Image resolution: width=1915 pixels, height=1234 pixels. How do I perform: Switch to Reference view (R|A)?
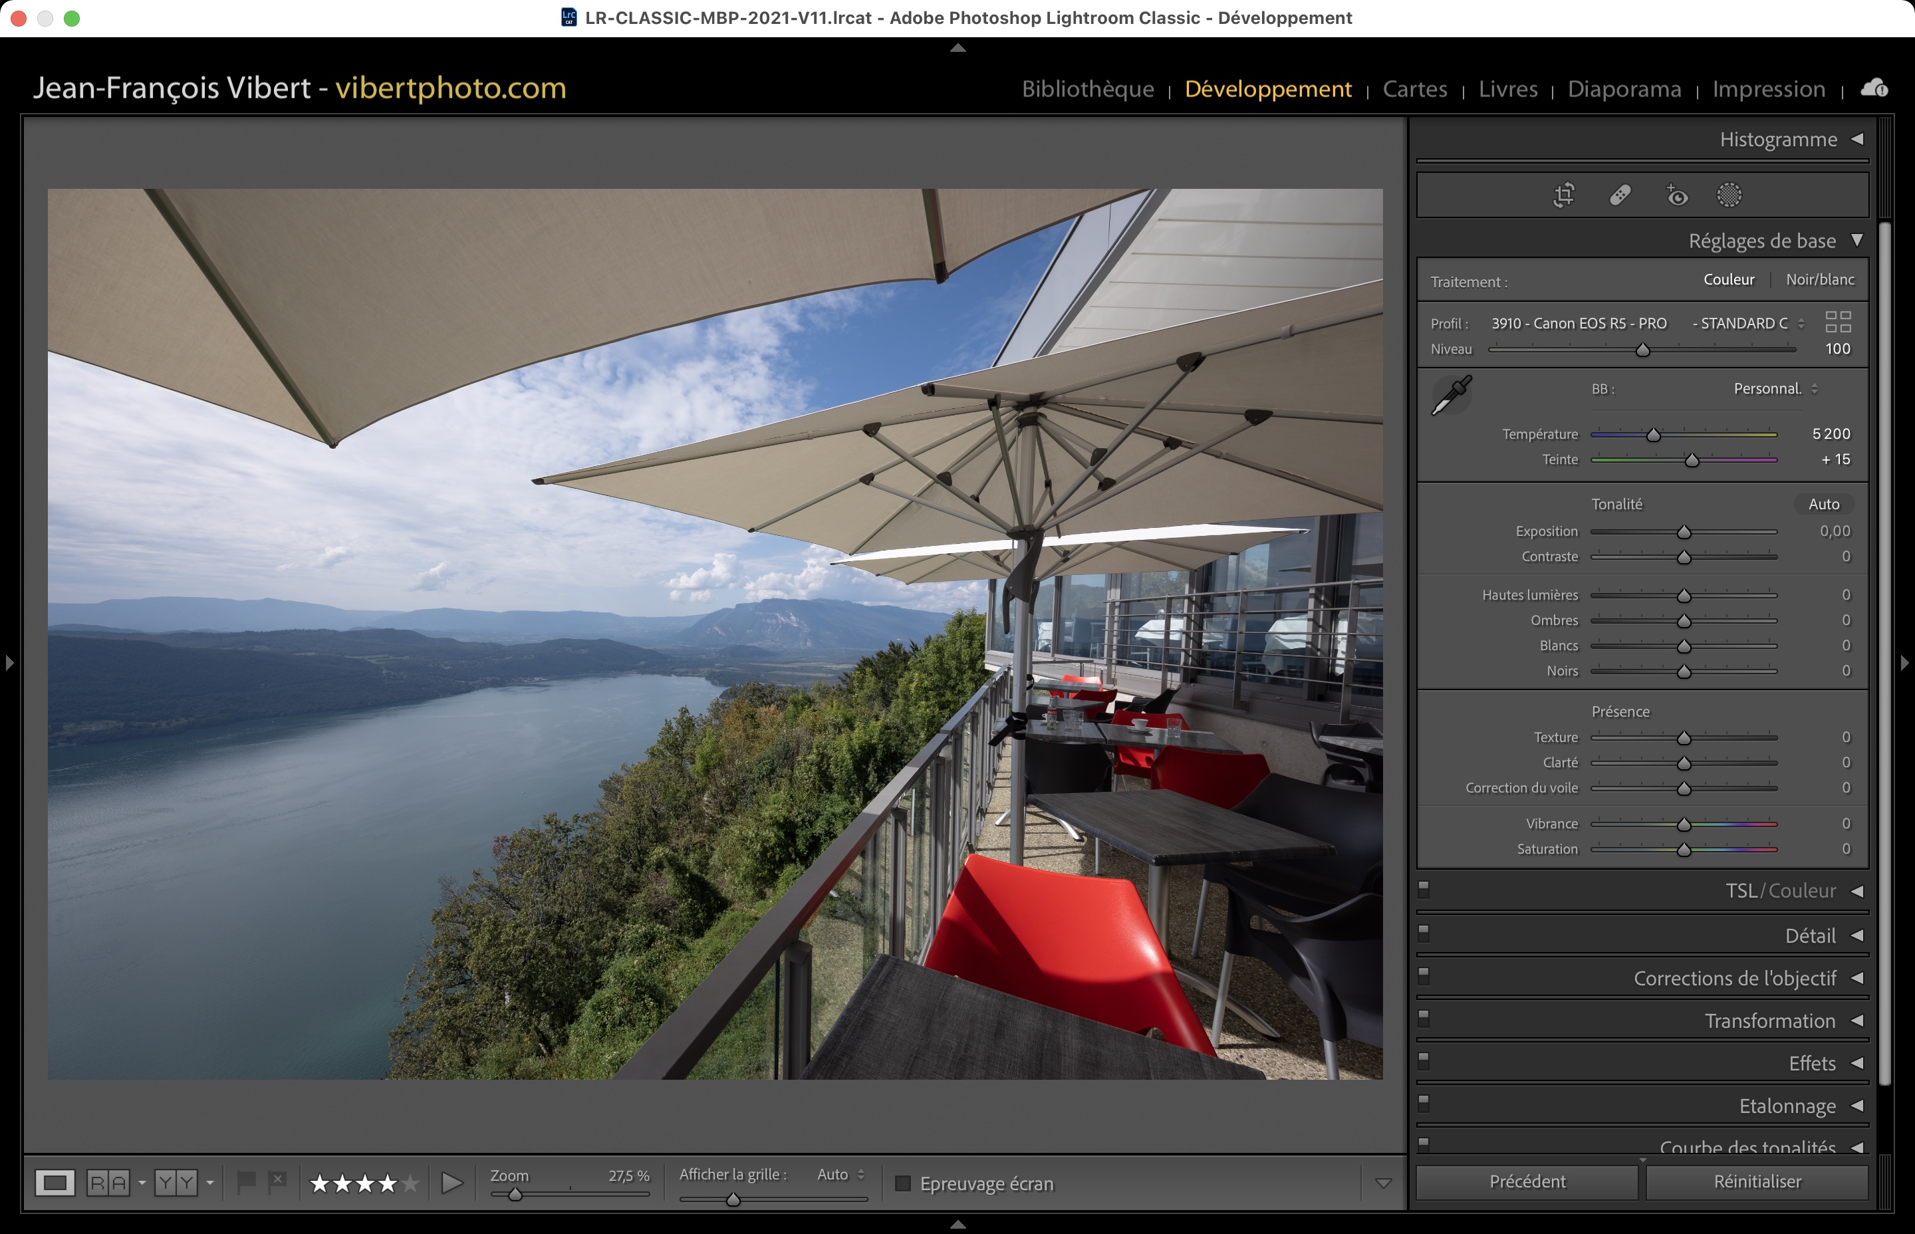pyautogui.click(x=107, y=1183)
